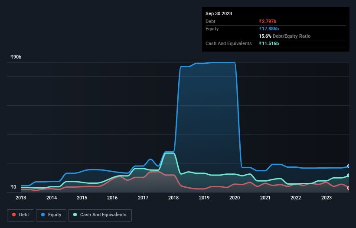This screenshot has height=228, width=356.
Task: Toggle the Equity series legend button
Action: [x=51, y=215]
